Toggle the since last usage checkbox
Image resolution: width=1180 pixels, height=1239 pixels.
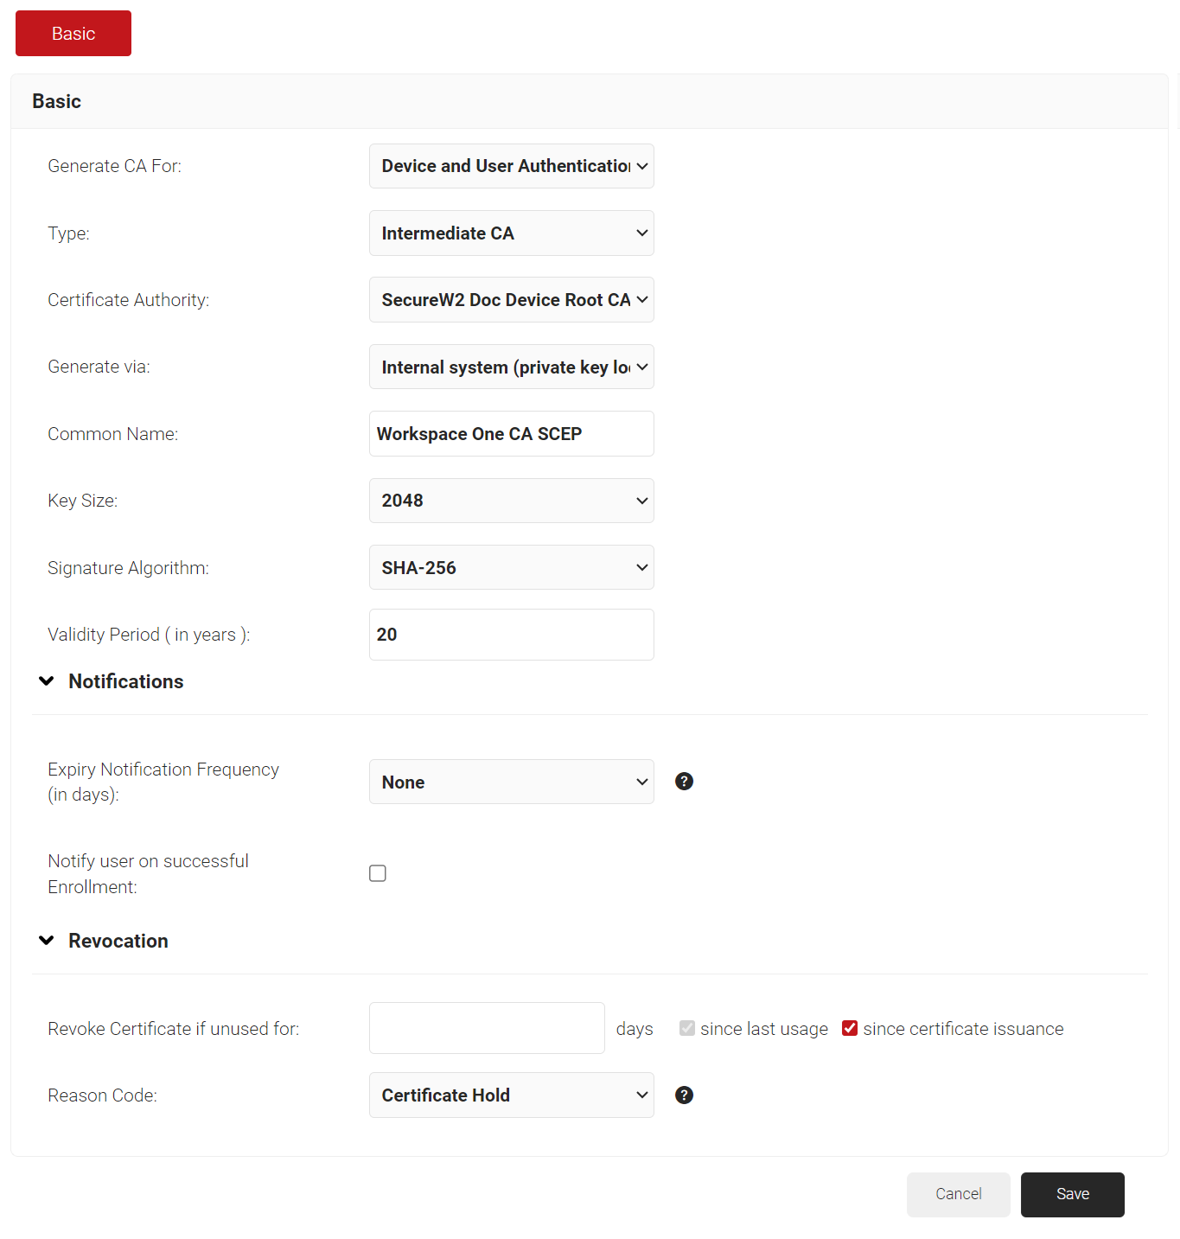tap(687, 1028)
